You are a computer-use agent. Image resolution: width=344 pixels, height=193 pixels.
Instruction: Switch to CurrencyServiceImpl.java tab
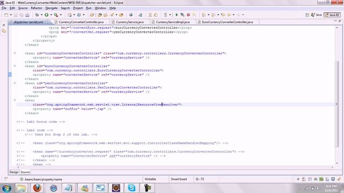click(173, 22)
